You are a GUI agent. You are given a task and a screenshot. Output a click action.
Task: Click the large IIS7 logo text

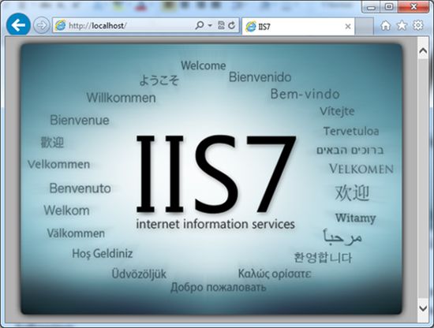(216, 174)
